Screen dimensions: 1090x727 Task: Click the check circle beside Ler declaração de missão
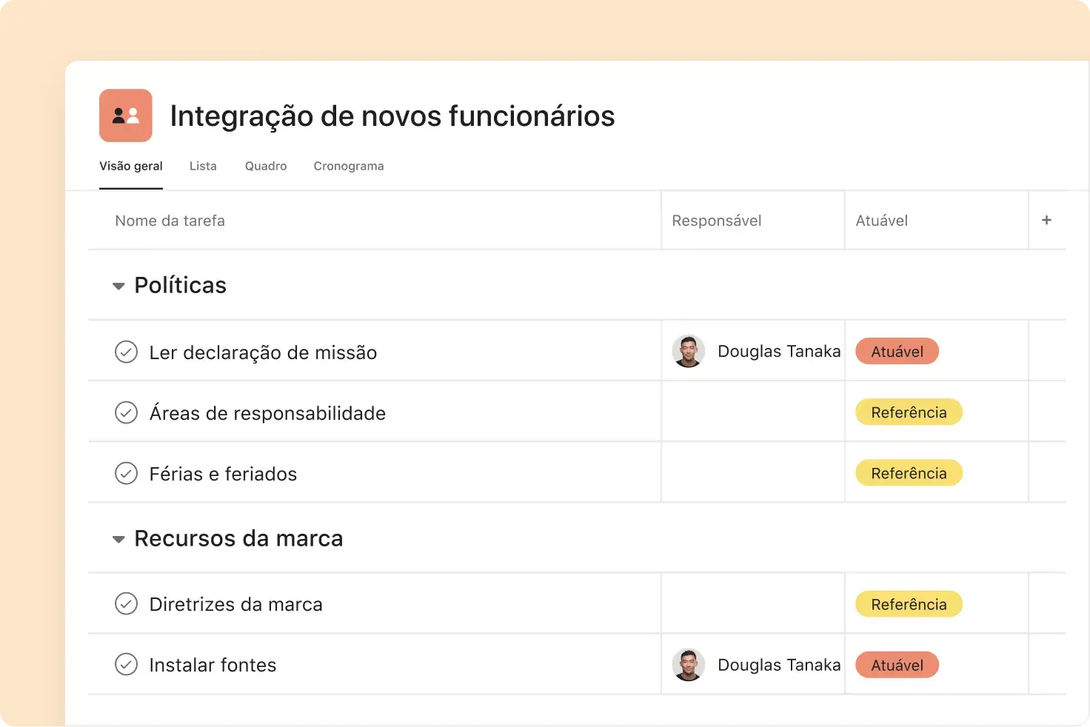(x=127, y=352)
